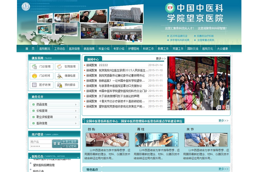Click the 健康检查 health check icon
The width and height of the screenshot is (258, 172).
click(x=60, y=76)
